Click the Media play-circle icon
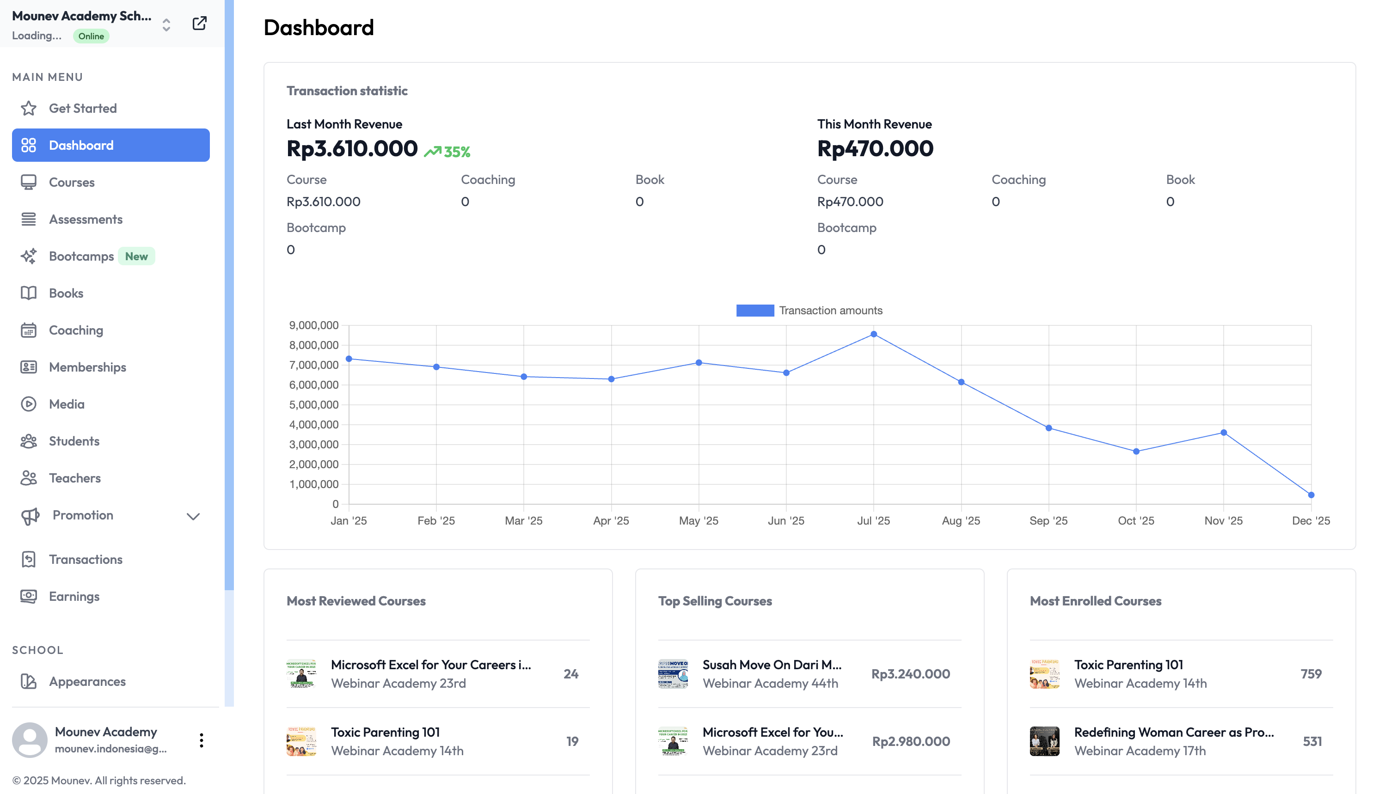1385x794 pixels. coord(28,404)
